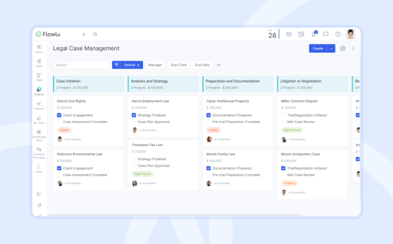Click the plus quick-add icon in top bar
The image size is (393, 244).
(x=84, y=34)
